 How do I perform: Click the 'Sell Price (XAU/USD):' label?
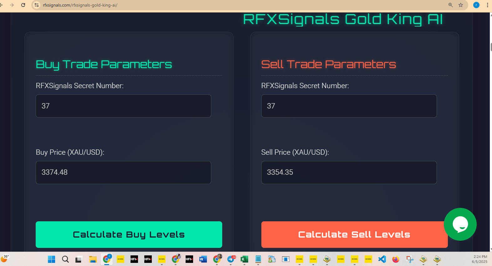point(295,152)
